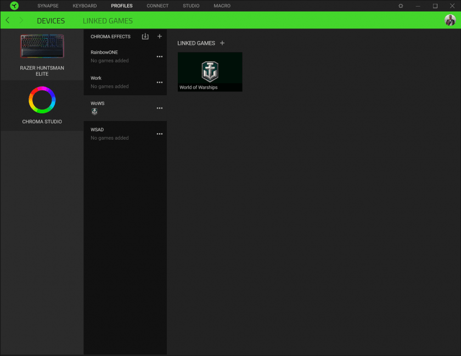
Task: Open options menu for Work effect
Action: (x=159, y=83)
